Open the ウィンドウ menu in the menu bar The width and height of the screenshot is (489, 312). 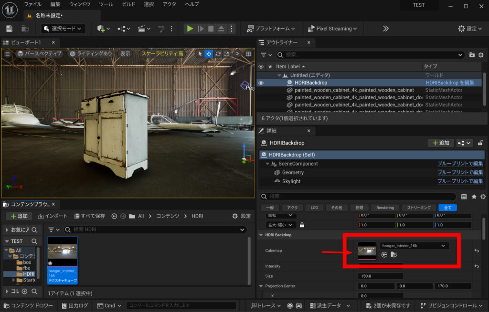(79, 4)
